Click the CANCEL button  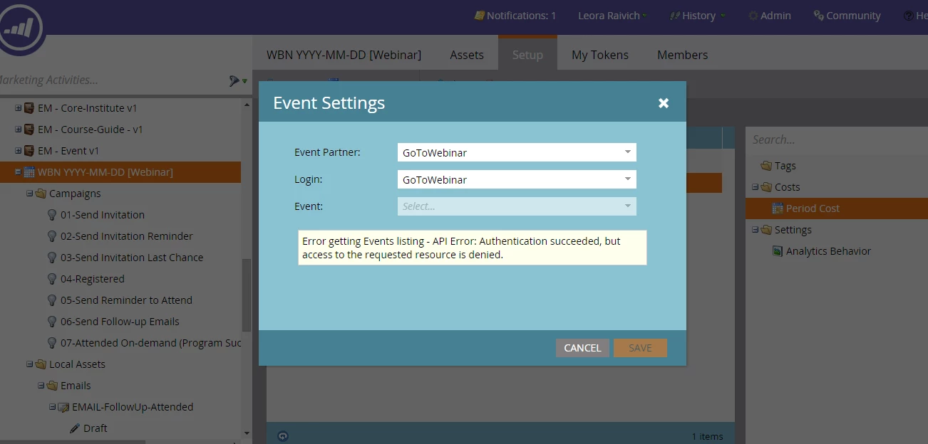(582, 348)
